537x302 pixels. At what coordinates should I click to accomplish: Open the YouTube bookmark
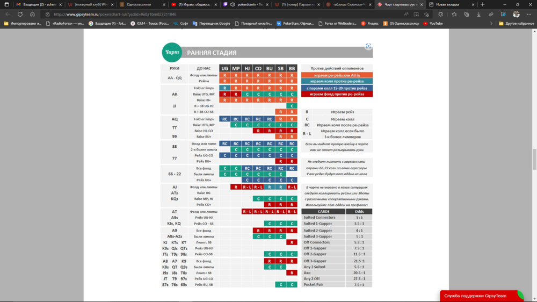coord(433,24)
